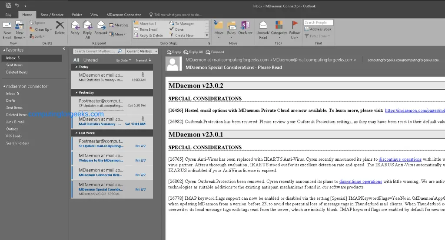Open the MDaemon Connector tab
This screenshot has width=445, height=240.
pos(123,15)
